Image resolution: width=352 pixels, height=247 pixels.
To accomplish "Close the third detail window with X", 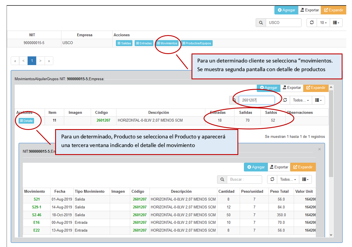I will pos(320,149).
